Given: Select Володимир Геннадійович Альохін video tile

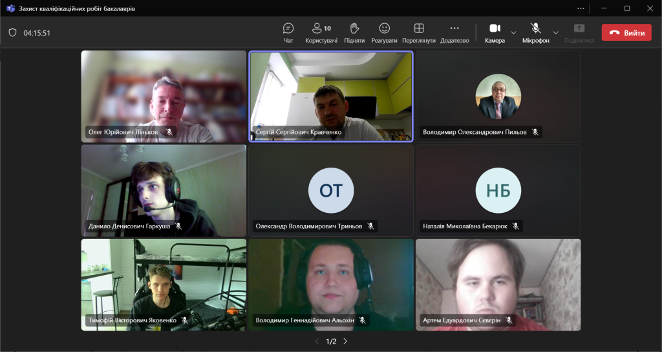Looking at the screenshot, I should [x=331, y=285].
